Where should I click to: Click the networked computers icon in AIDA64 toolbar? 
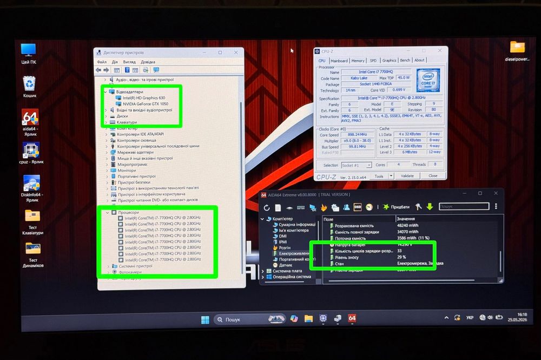(x=313, y=207)
